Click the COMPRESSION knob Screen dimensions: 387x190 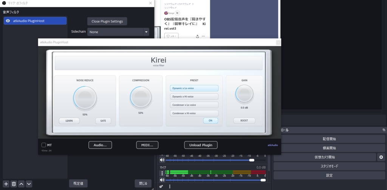(141, 97)
